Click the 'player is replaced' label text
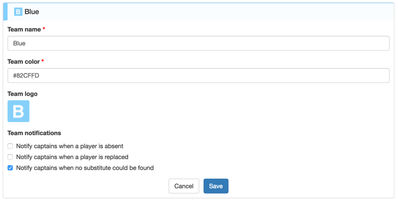Viewport: 398px width, 201px height. point(104,157)
